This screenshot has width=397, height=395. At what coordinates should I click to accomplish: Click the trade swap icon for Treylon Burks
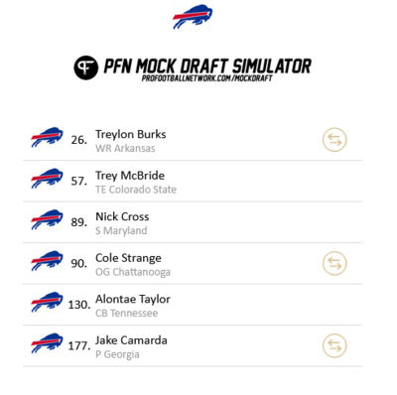[x=334, y=140]
